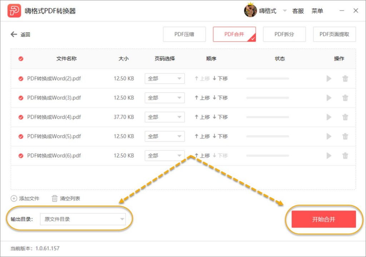Screen dimensions: 366x257
Task: Uncheck PDF转换成Word(3).pdf file
Action: coord(21,98)
